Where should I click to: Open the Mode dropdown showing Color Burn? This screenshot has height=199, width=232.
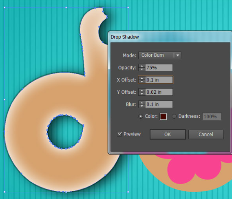[160, 55]
